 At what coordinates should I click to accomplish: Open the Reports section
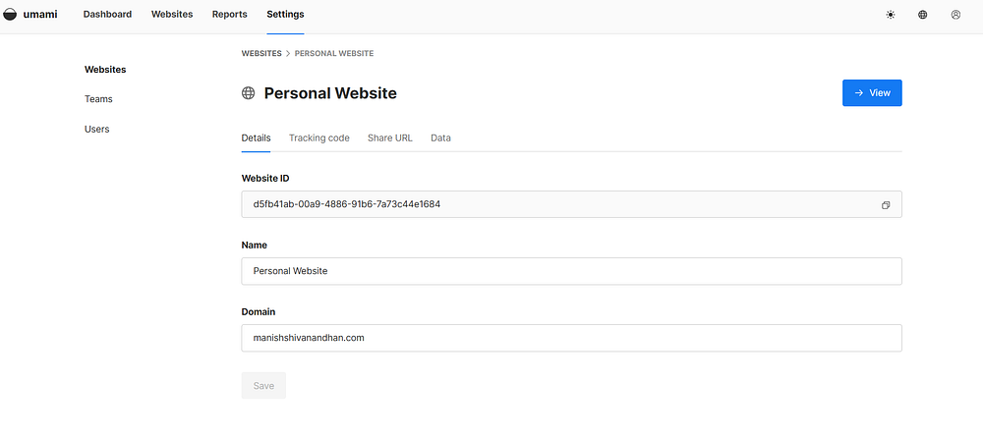point(229,15)
